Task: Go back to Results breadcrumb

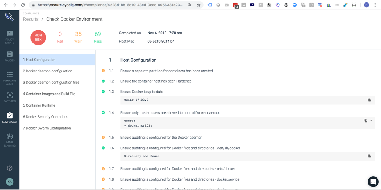Action: click(30, 19)
